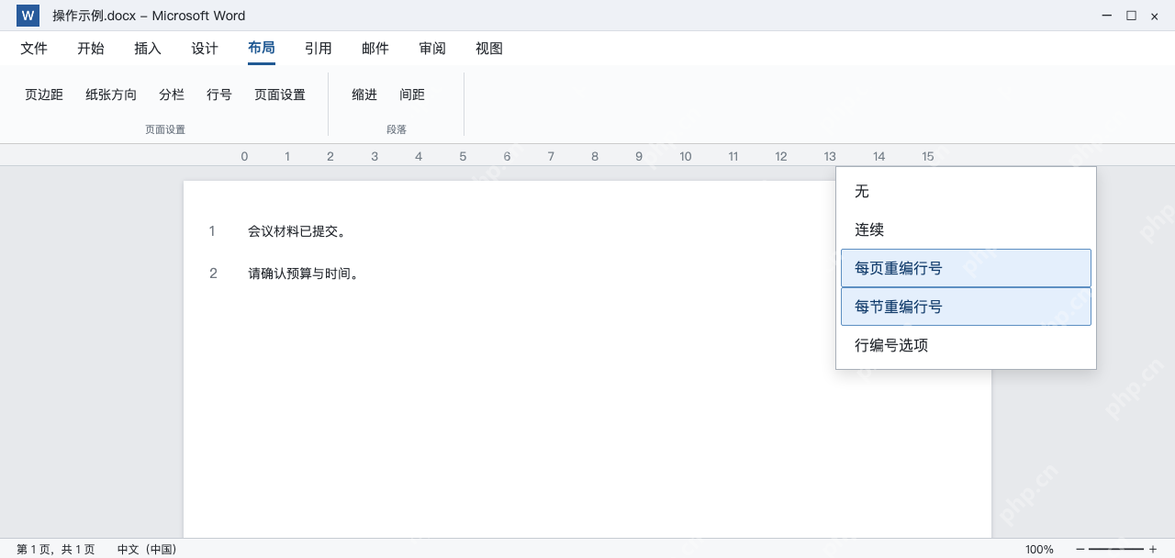
Task: Click the text line 请确认预算与时间。
Action: coord(304,273)
